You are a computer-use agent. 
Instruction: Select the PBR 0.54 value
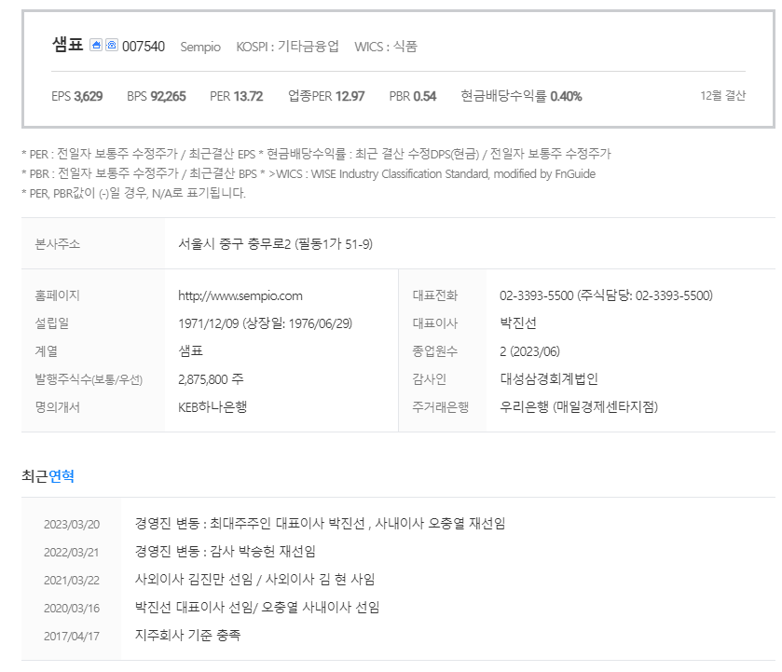[413, 96]
